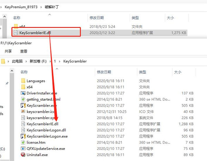Click the 2018/9/23 5:24 date cell
The height and width of the screenshot is (161, 207).
click(102, 27)
